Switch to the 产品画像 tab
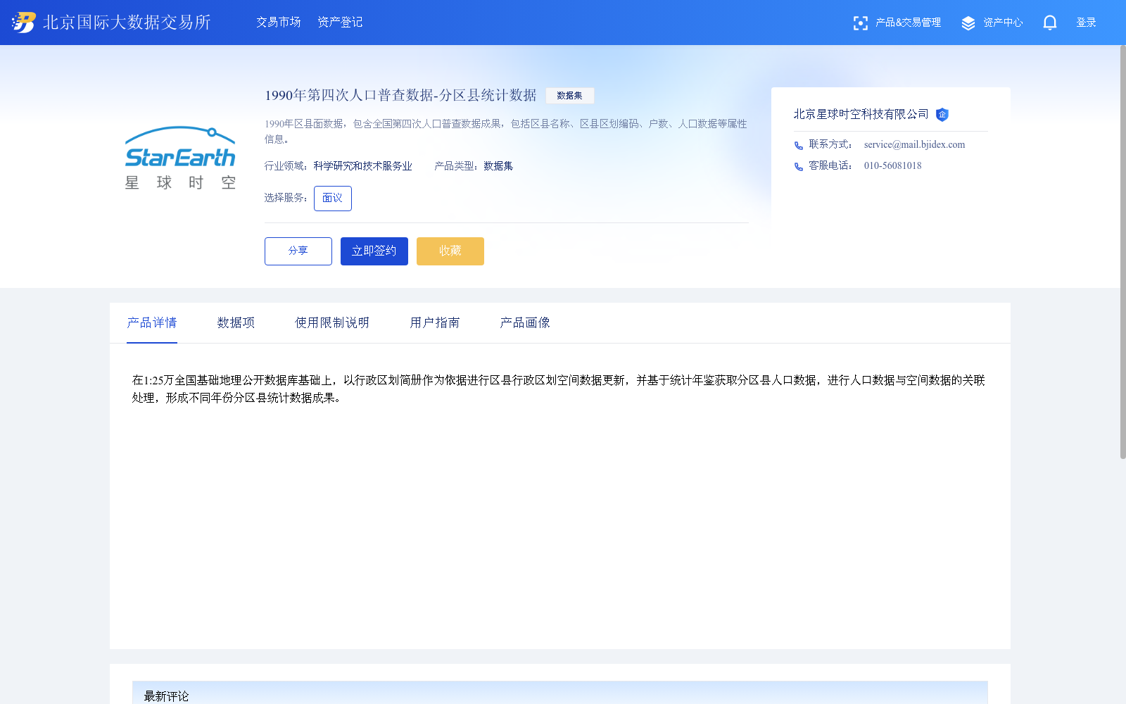 [524, 322]
